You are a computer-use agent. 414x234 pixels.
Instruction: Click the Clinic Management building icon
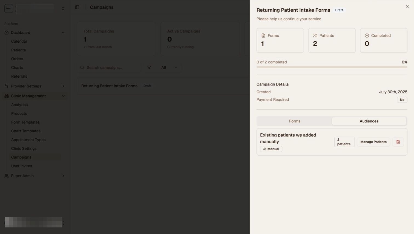(7, 96)
